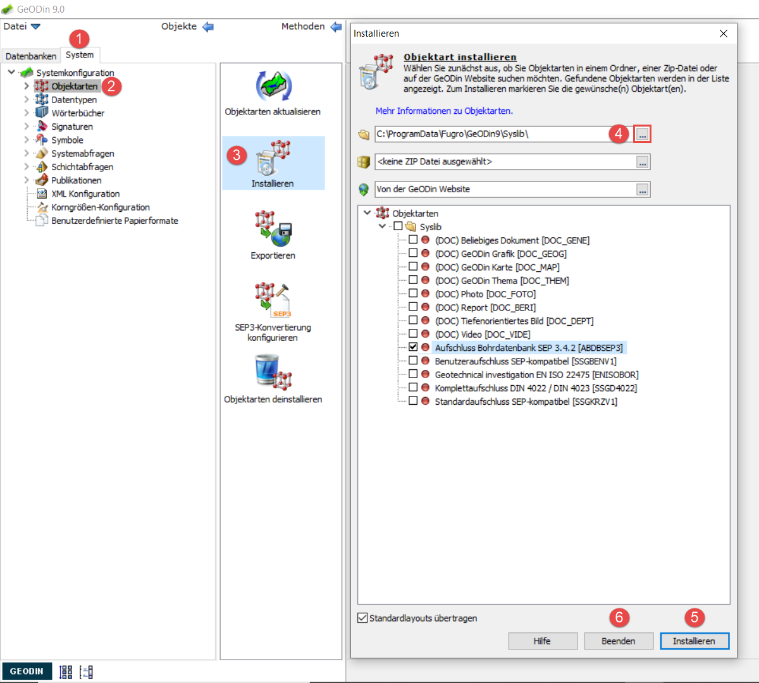Browse for ZIP file via ellipsis button
Viewport: 759px width, 683px height.
click(x=643, y=162)
